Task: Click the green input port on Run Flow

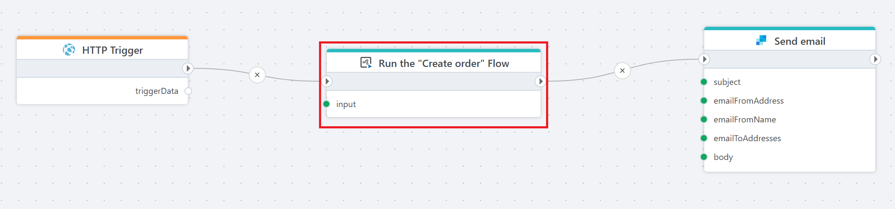Action: tap(327, 104)
